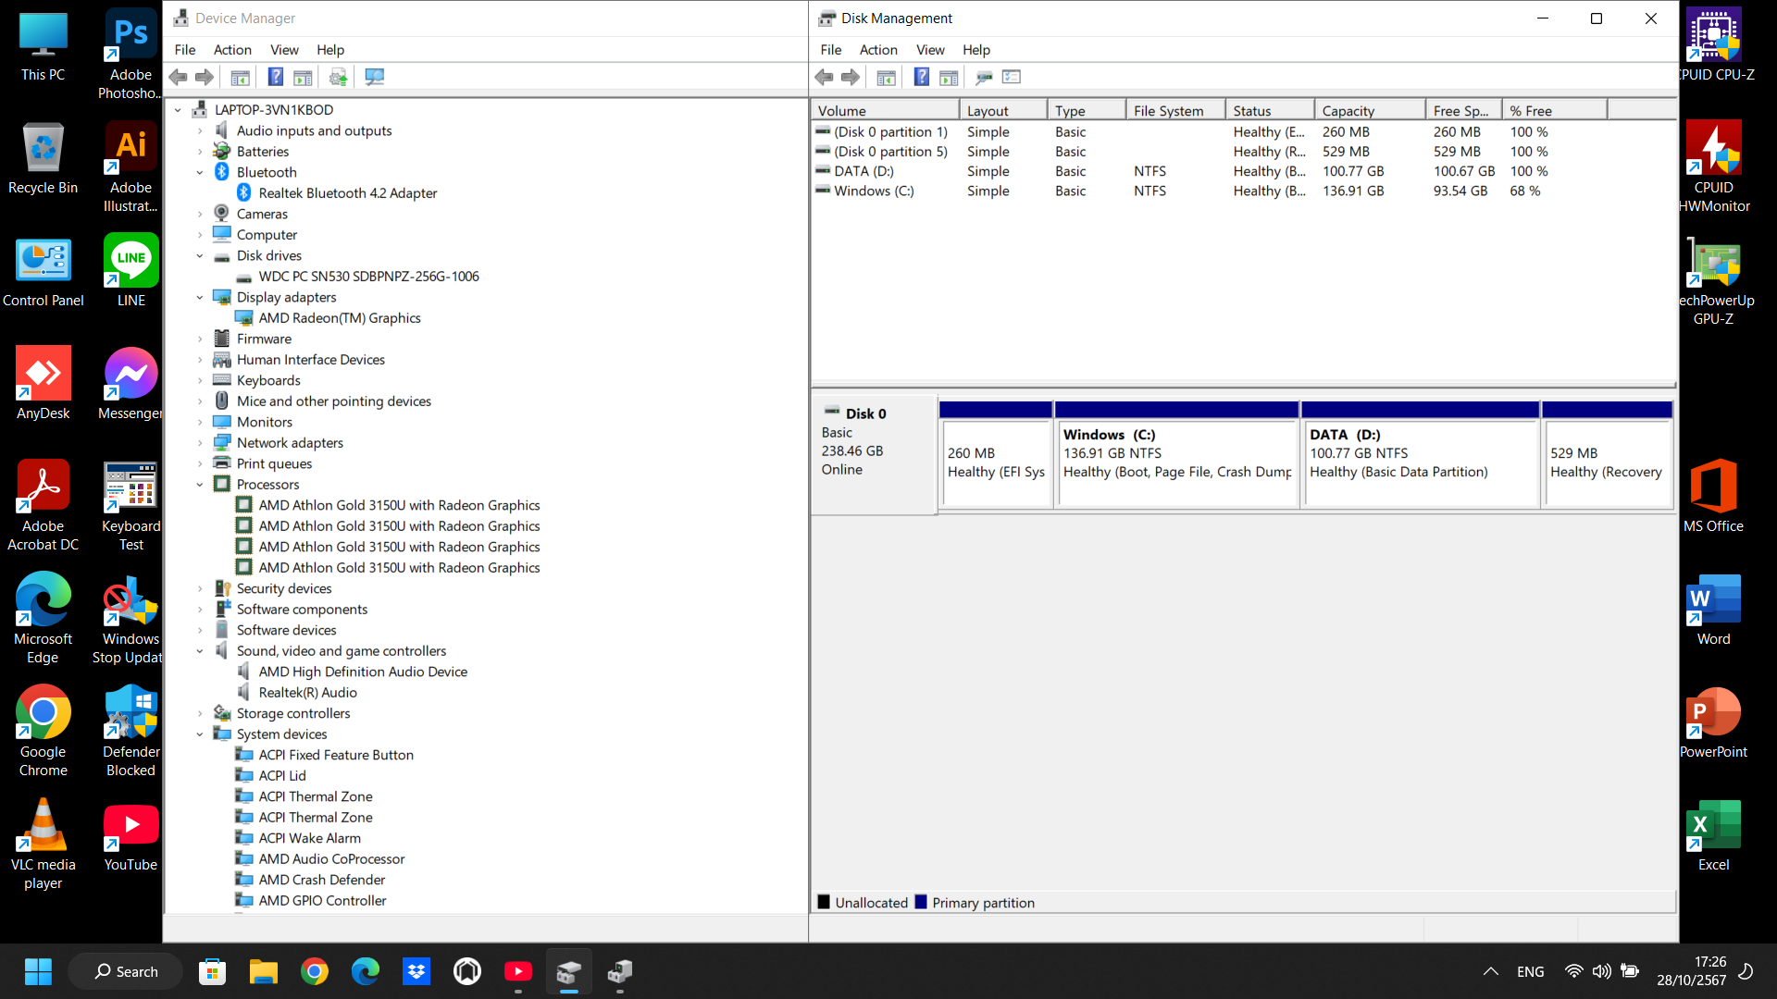Sort volumes by Capacity column header
This screenshot has width=1777, height=999.
[1370, 111]
